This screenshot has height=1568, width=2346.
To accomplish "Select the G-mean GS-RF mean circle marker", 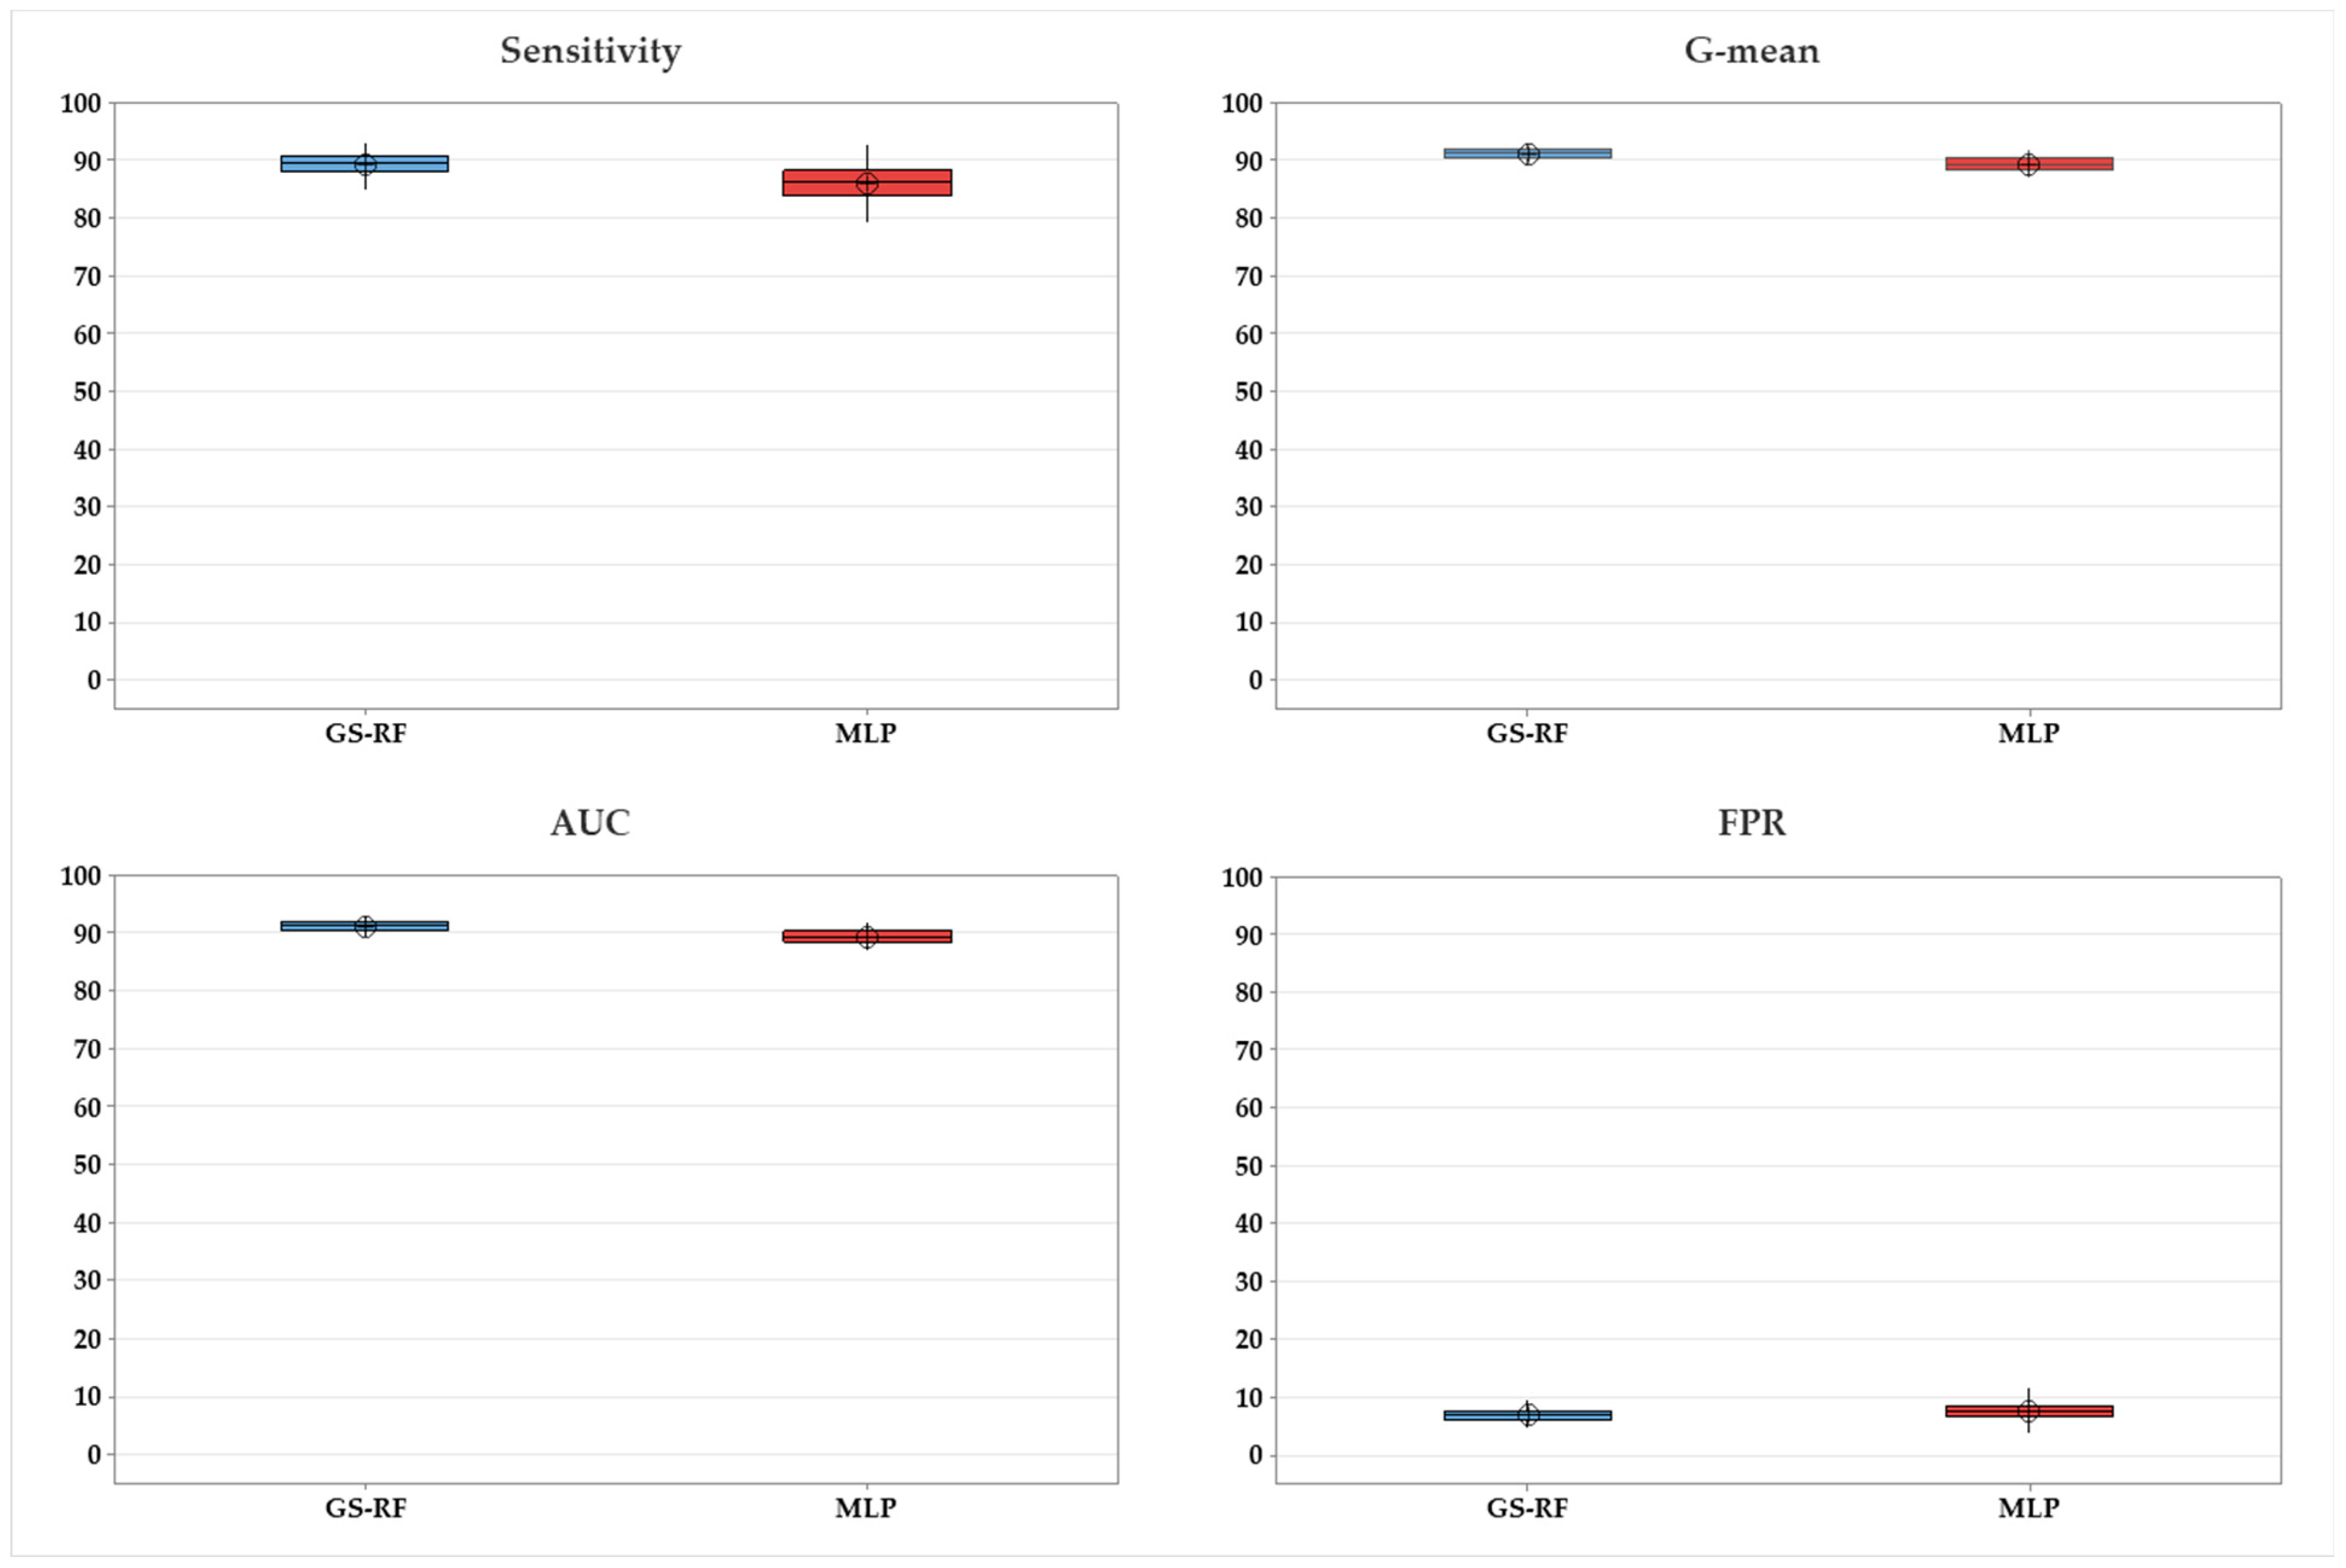I will [1527, 154].
